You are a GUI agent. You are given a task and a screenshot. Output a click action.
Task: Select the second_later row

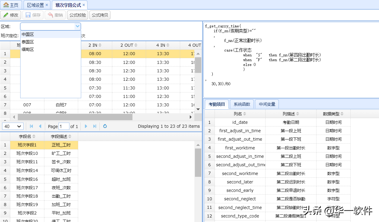click(277, 182)
